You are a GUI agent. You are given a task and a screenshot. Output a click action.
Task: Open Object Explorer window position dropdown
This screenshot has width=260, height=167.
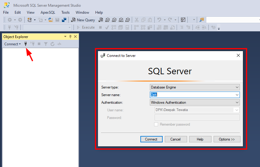[x=65, y=37]
